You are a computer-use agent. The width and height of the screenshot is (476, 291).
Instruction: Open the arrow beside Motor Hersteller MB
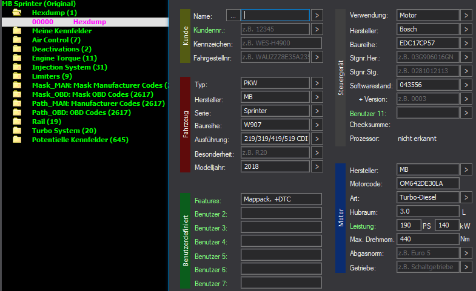[x=466, y=170]
